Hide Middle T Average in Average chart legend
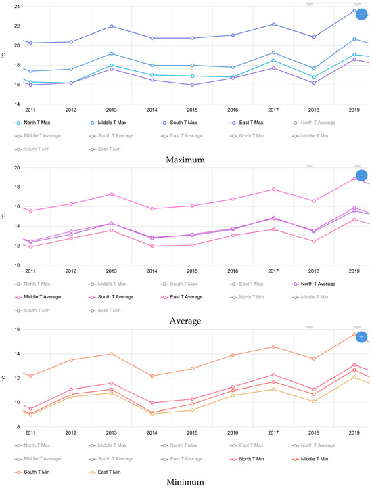Image resolution: width=372 pixels, height=488 pixels. (38, 297)
